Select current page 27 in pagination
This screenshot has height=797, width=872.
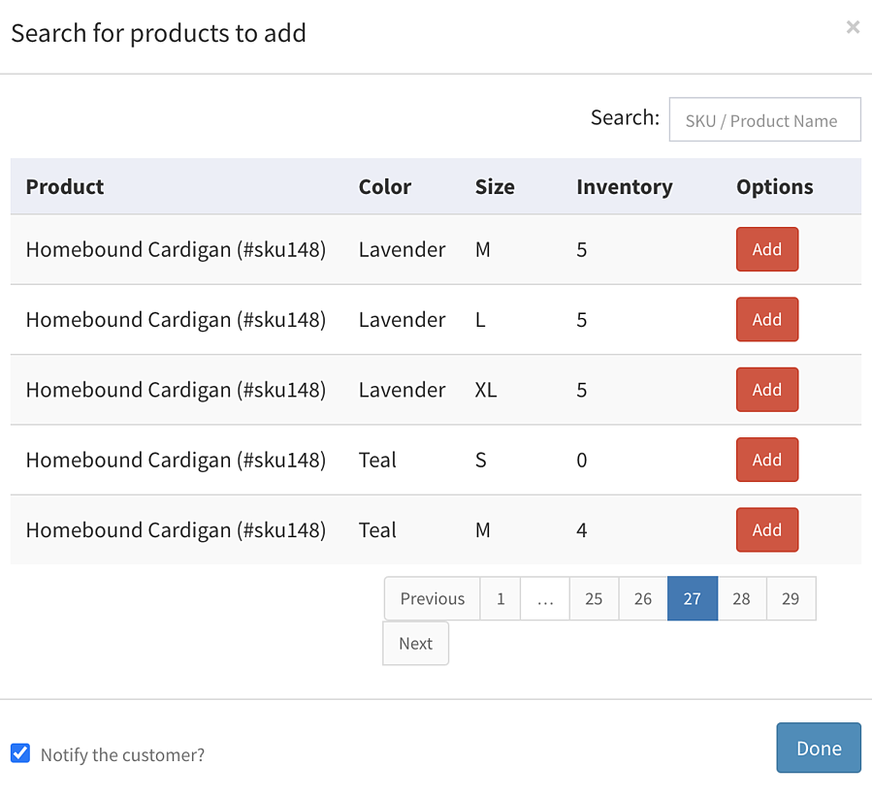coord(693,598)
